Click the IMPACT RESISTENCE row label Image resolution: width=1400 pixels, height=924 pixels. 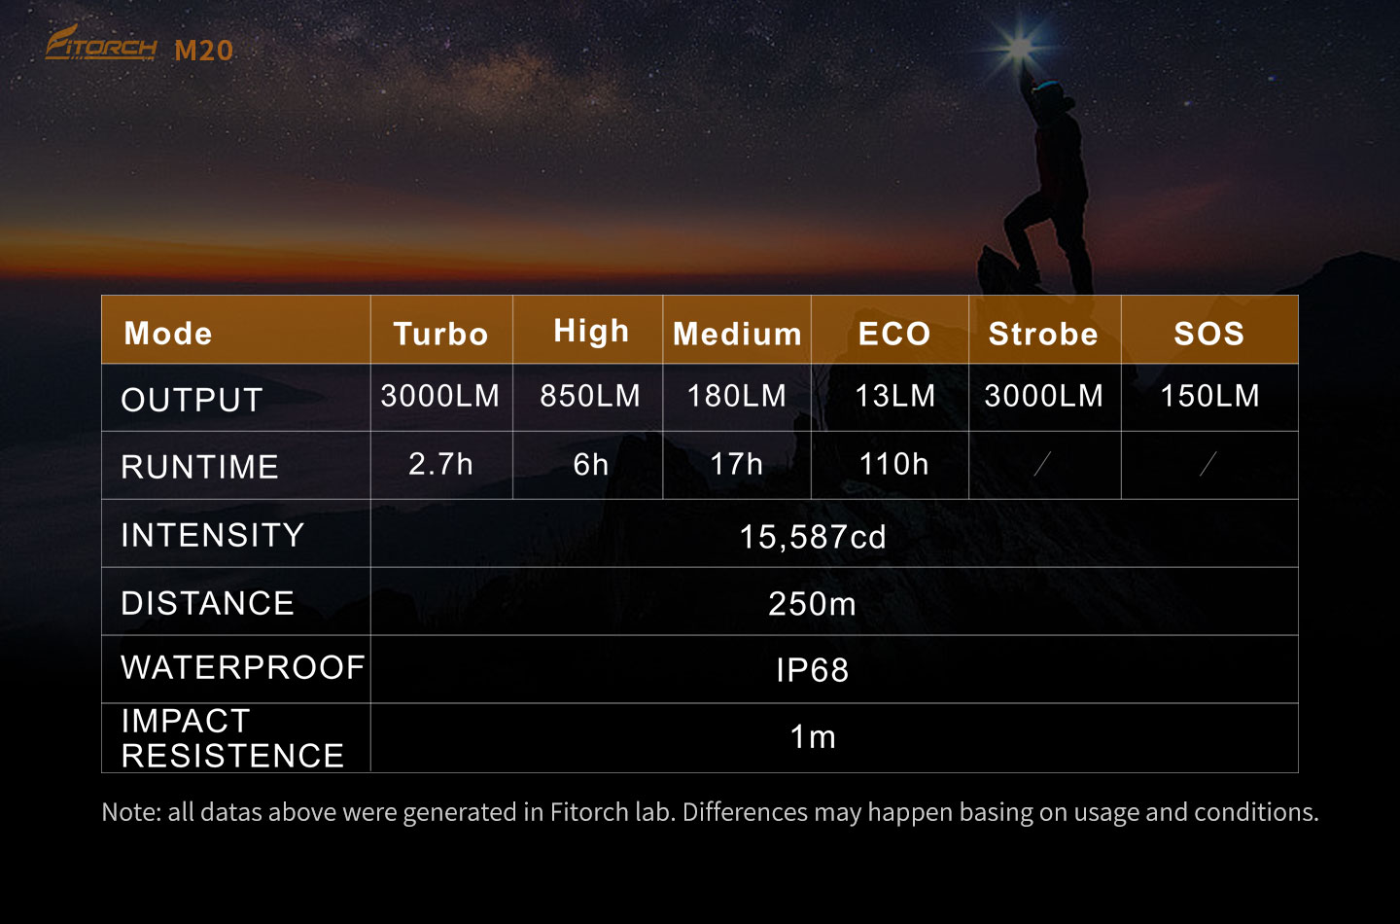point(232,738)
